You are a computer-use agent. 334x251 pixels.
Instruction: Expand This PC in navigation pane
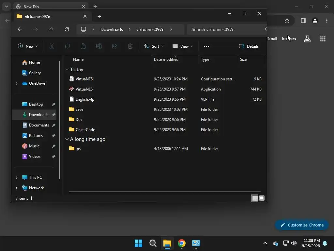click(x=16, y=177)
